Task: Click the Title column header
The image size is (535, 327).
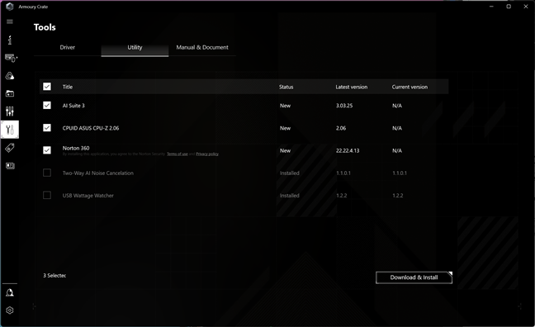Action: (x=68, y=87)
